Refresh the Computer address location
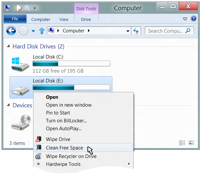 pos(136,31)
